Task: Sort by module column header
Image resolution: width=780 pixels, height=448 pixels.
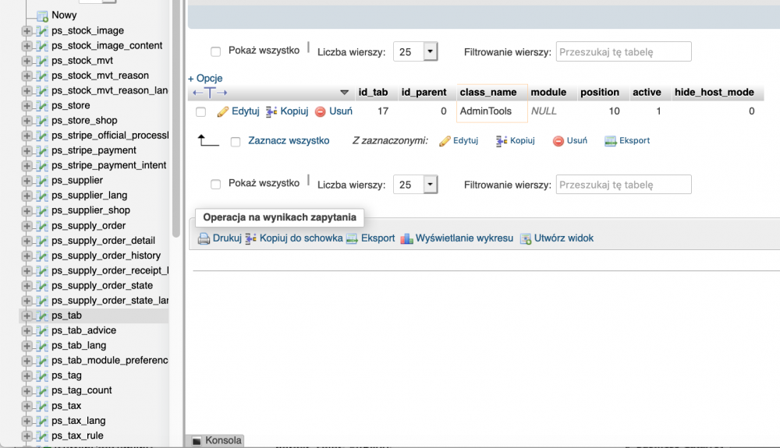Action: click(x=548, y=93)
